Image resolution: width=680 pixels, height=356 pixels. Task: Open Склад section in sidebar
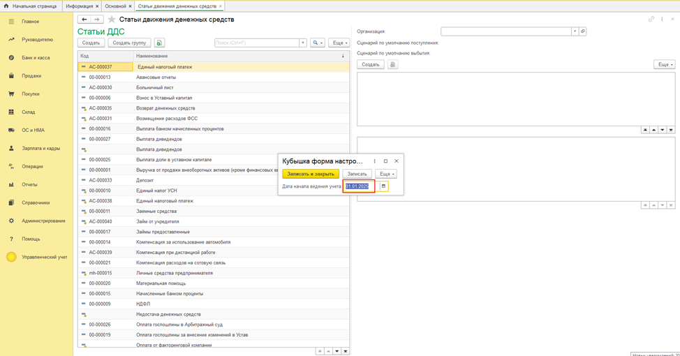(28, 112)
